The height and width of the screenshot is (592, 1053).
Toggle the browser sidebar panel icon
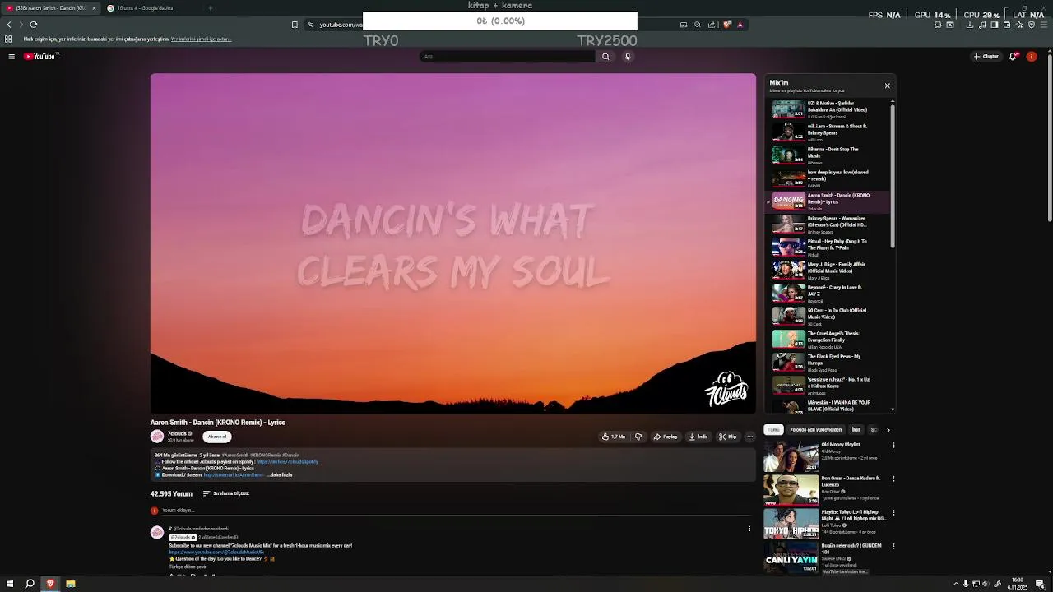point(995,25)
